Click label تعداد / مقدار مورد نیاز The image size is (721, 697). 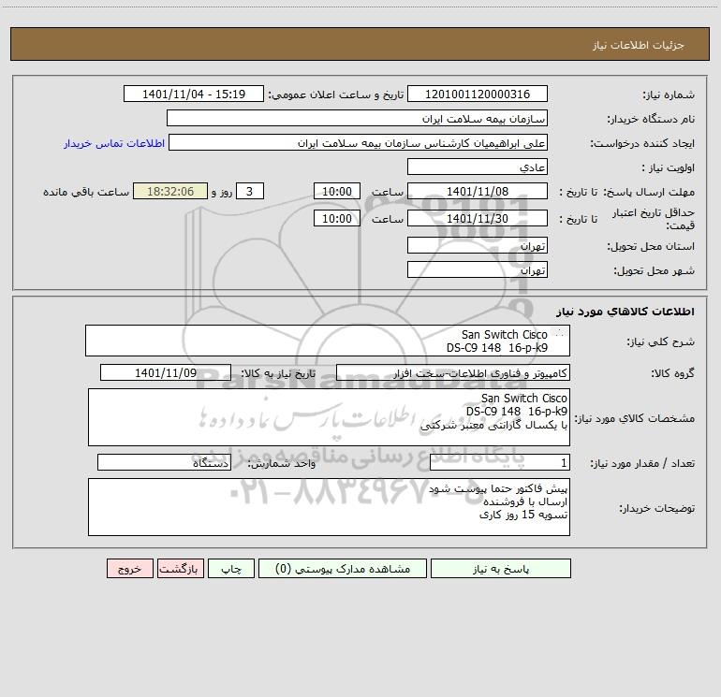(x=642, y=464)
